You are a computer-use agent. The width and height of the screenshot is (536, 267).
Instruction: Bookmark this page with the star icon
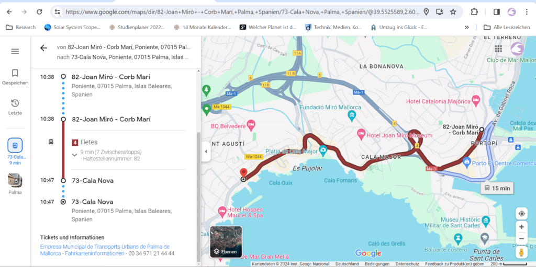click(453, 12)
